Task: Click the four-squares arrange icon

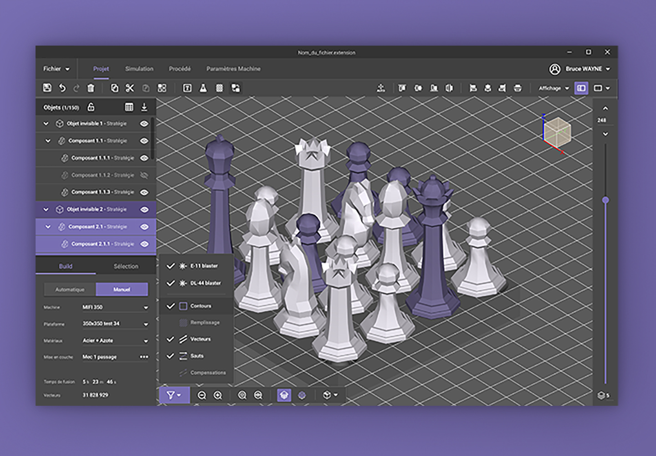Action: (x=162, y=88)
